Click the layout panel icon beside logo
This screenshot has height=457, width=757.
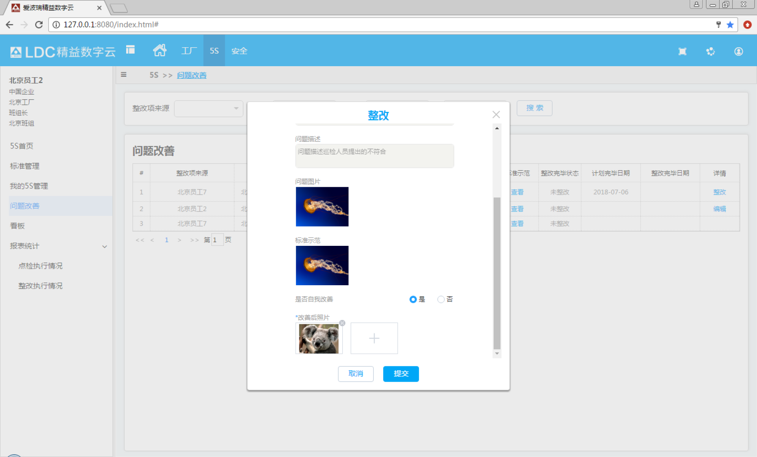(x=130, y=50)
